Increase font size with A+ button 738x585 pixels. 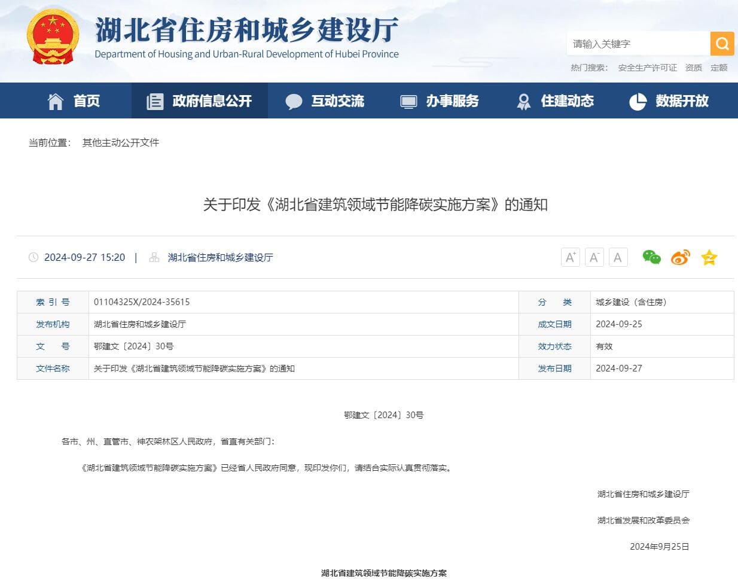point(570,257)
